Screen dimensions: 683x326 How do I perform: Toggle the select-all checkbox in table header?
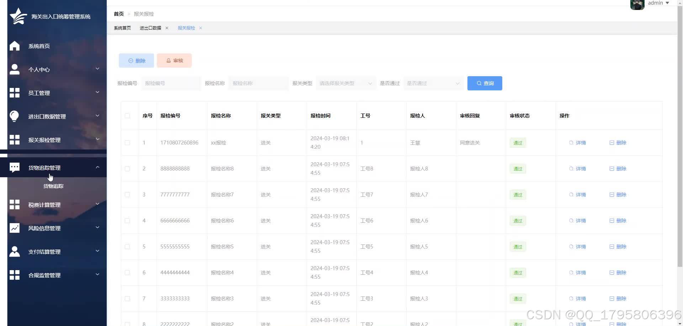tap(127, 116)
